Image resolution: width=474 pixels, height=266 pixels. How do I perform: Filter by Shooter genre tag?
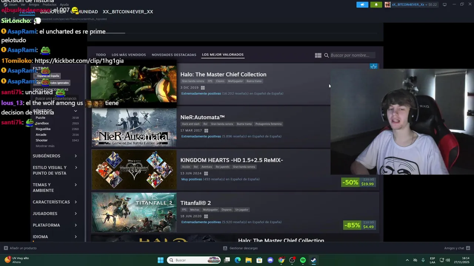coord(41,140)
